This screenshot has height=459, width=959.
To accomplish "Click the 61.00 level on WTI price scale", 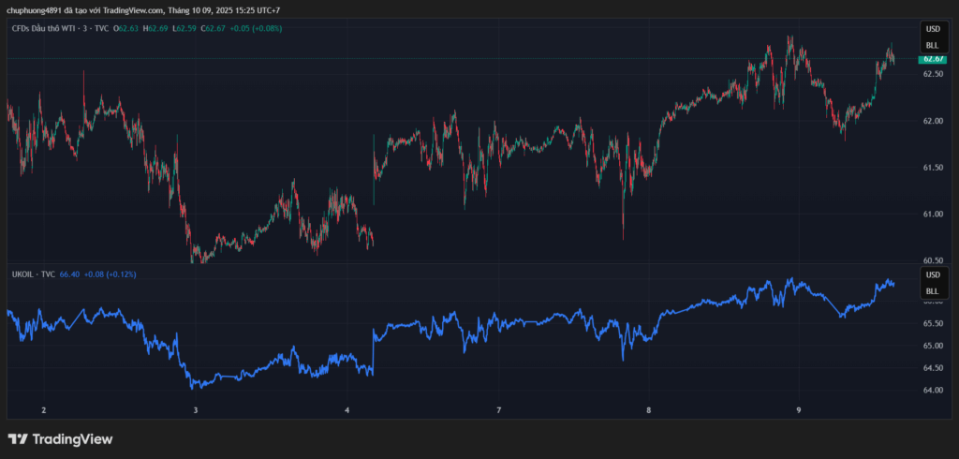I will [932, 215].
